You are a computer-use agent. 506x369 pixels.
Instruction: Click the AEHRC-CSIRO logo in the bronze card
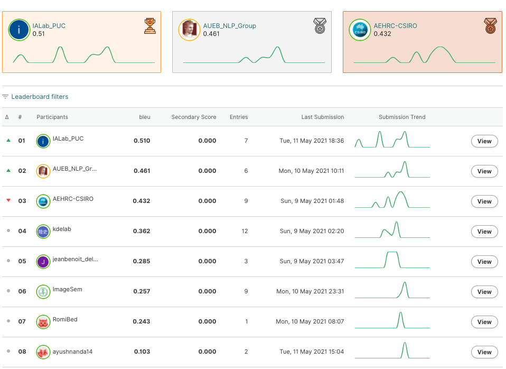(360, 30)
